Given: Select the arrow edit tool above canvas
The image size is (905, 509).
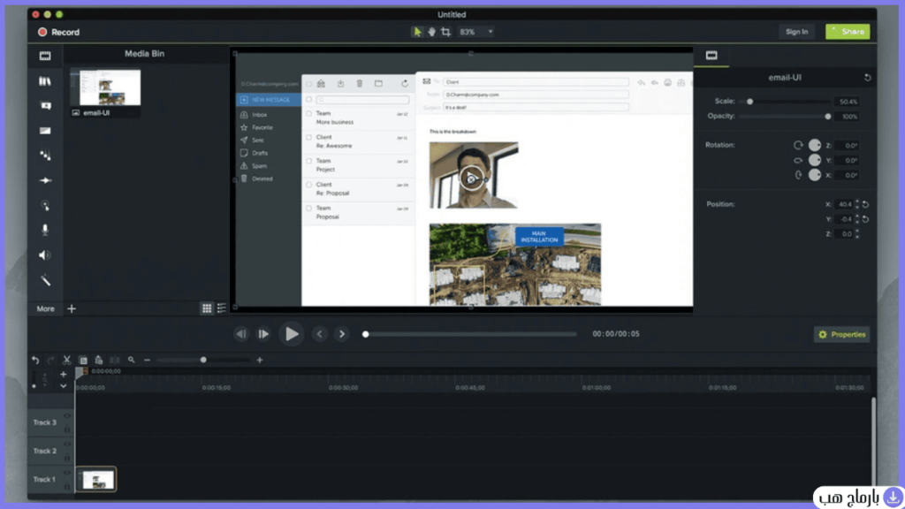Looking at the screenshot, I should click(417, 32).
